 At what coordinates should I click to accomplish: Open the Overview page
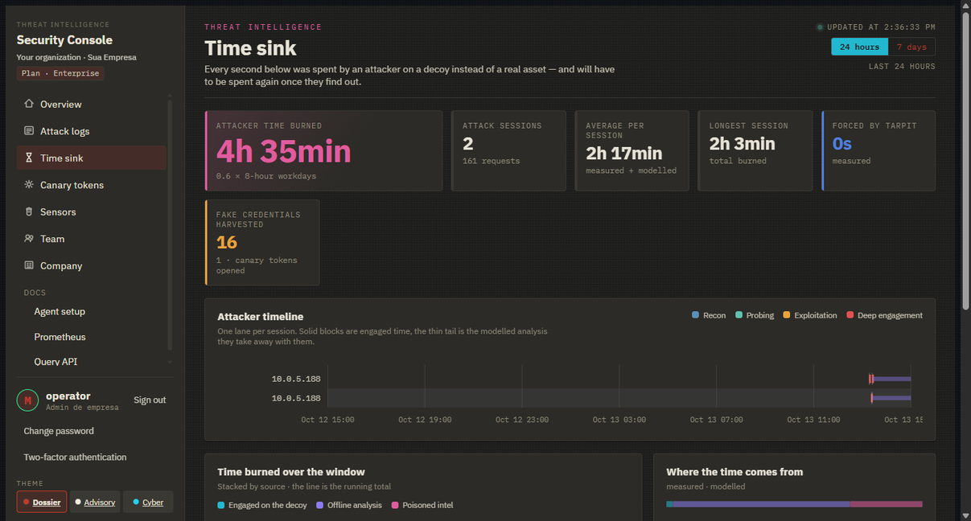point(92,105)
